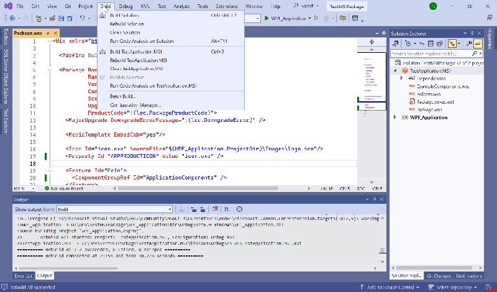Toggle Preview Selected Items in Solution Explorer

[x=478, y=43]
